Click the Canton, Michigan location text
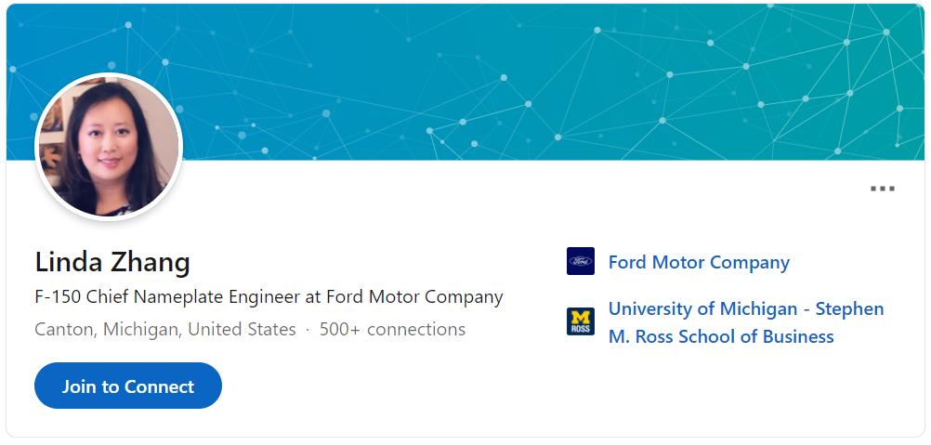931x445 pixels. [165, 329]
